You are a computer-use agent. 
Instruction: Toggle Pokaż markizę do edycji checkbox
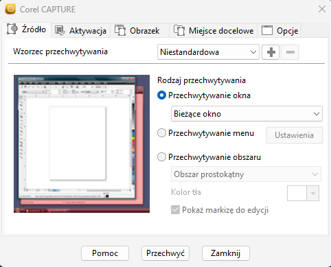coord(175,210)
